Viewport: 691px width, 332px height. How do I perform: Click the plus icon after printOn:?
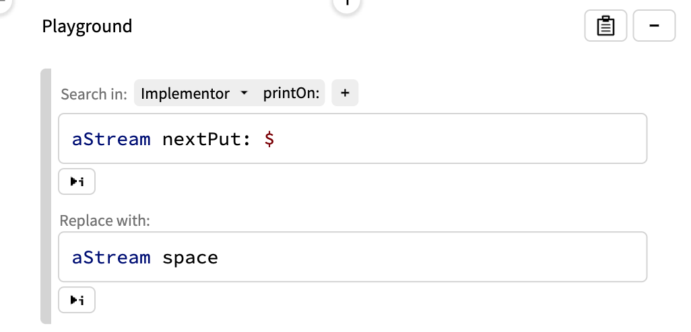point(345,93)
